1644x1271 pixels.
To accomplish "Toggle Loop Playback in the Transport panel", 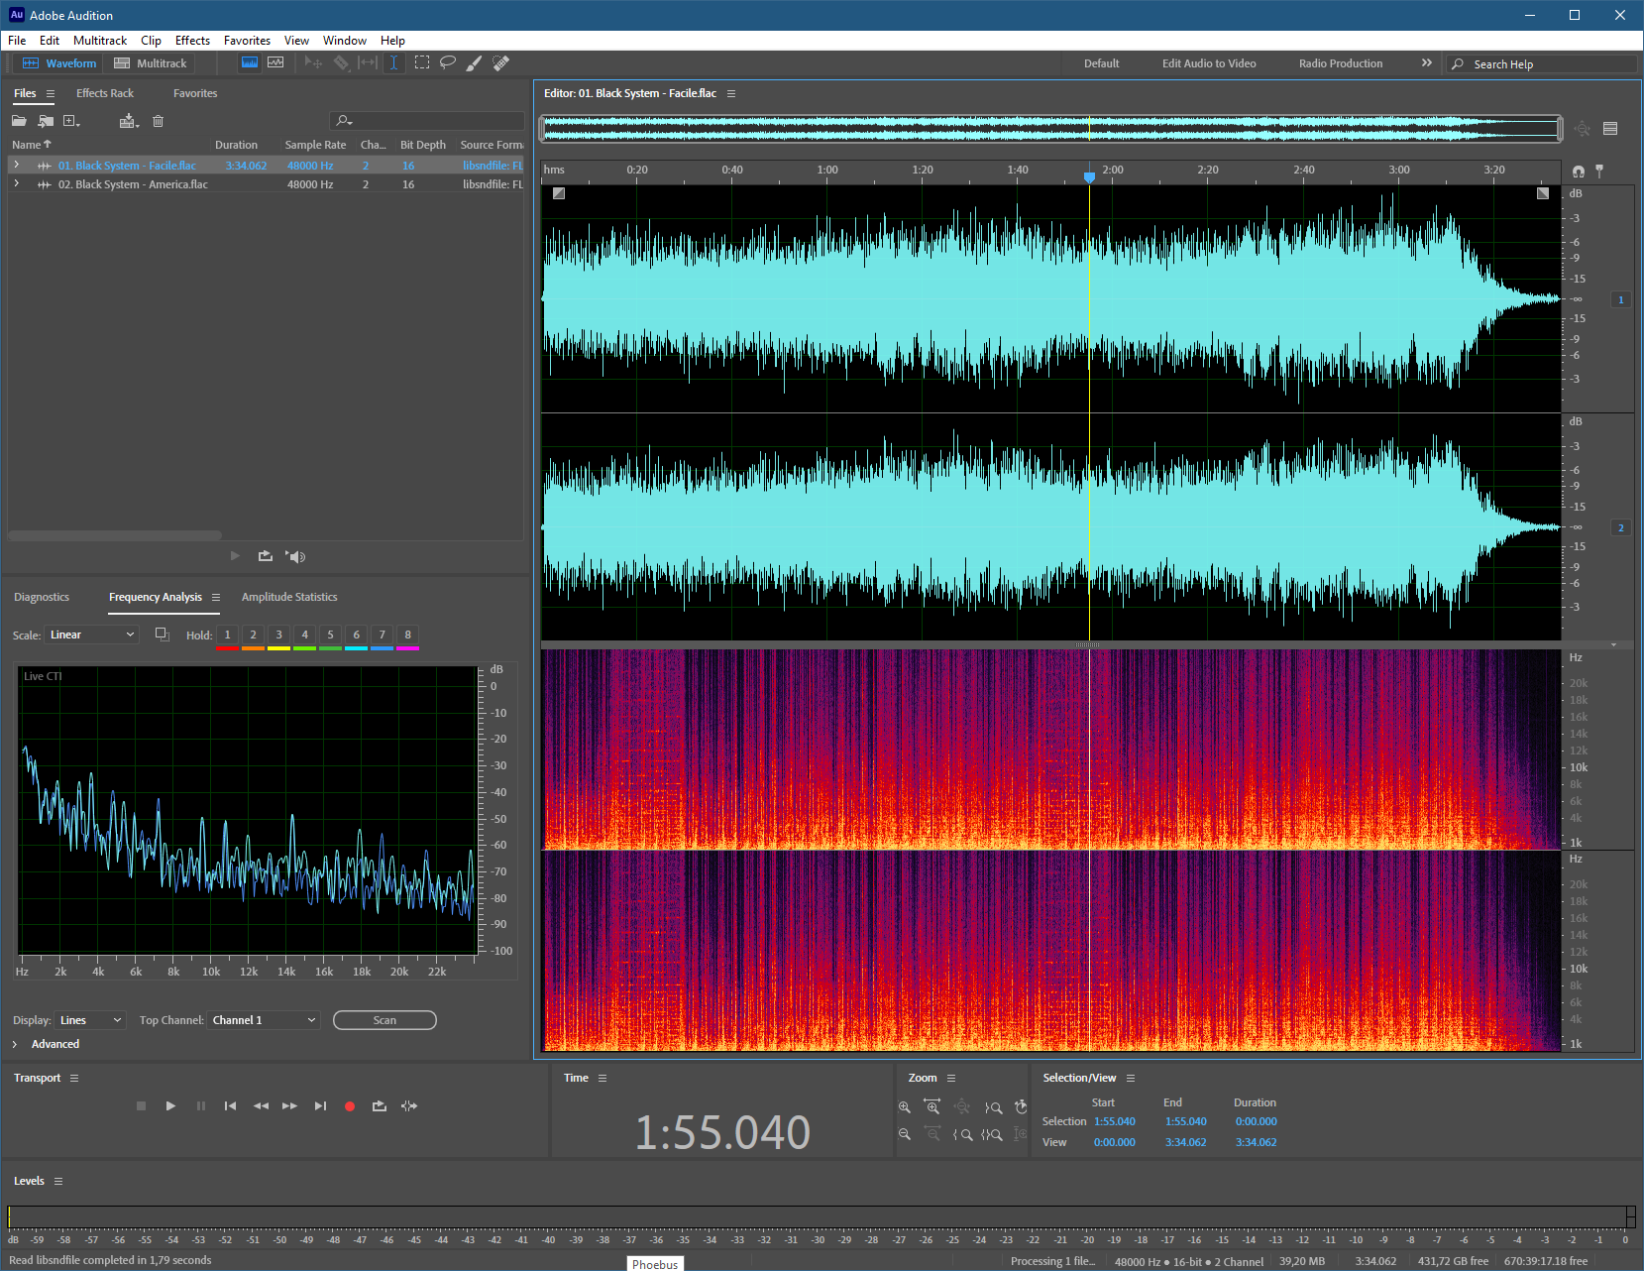I will 380,1106.
